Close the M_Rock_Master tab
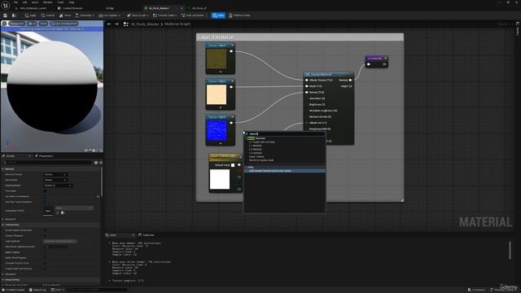 coord(182,8)
